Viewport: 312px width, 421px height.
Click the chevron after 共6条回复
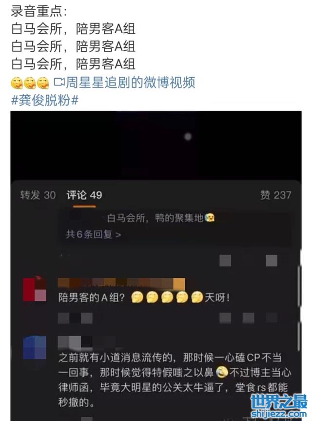[118, 235]
